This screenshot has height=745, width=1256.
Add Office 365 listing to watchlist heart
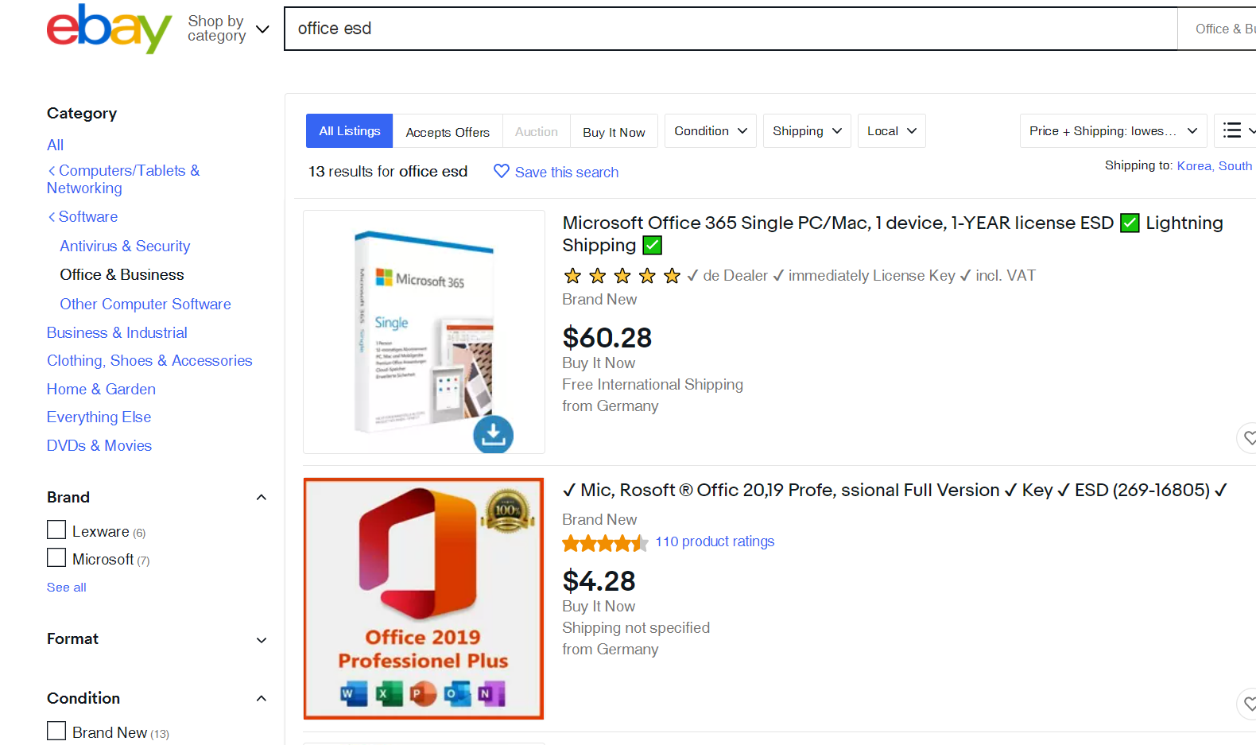(x=1248, y=438)
